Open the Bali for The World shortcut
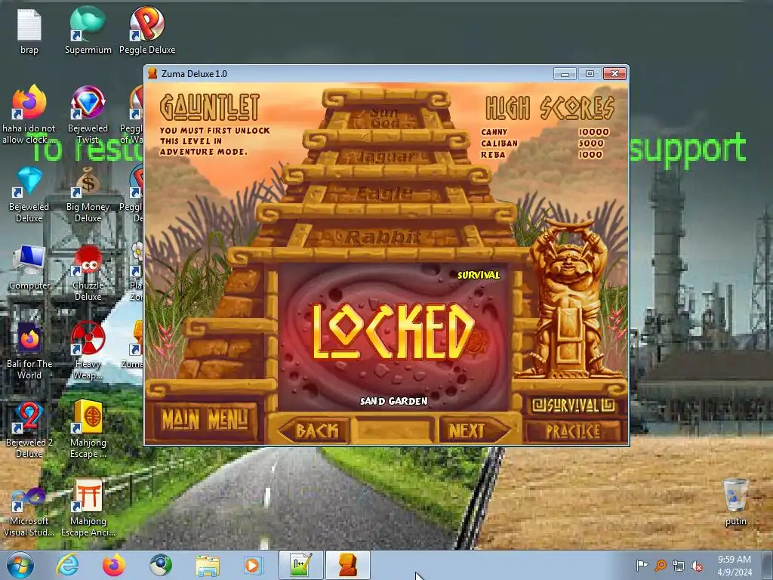Image resolution: width=773 pixels, height=580 pixels. coord(29,351)
